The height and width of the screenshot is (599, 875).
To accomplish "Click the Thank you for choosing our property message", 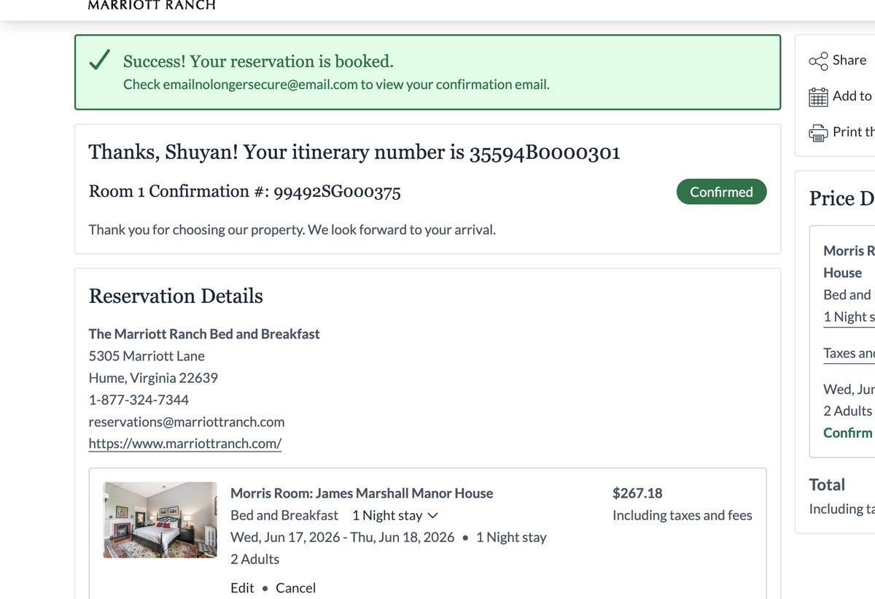I will pos(292,230).
